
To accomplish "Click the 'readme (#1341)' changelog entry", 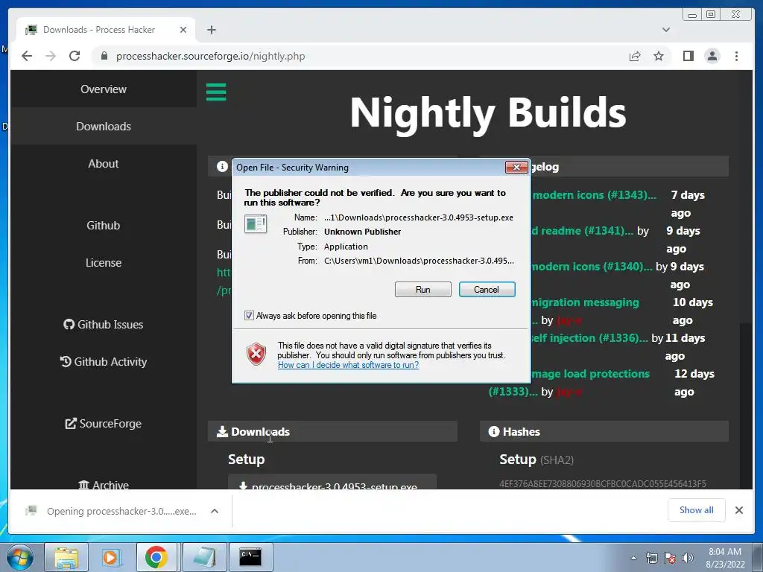I will (x=582, y=231).
